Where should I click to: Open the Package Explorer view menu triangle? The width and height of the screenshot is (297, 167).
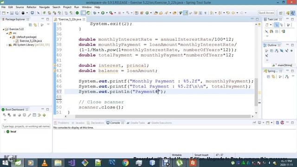[x=48, y=25]
